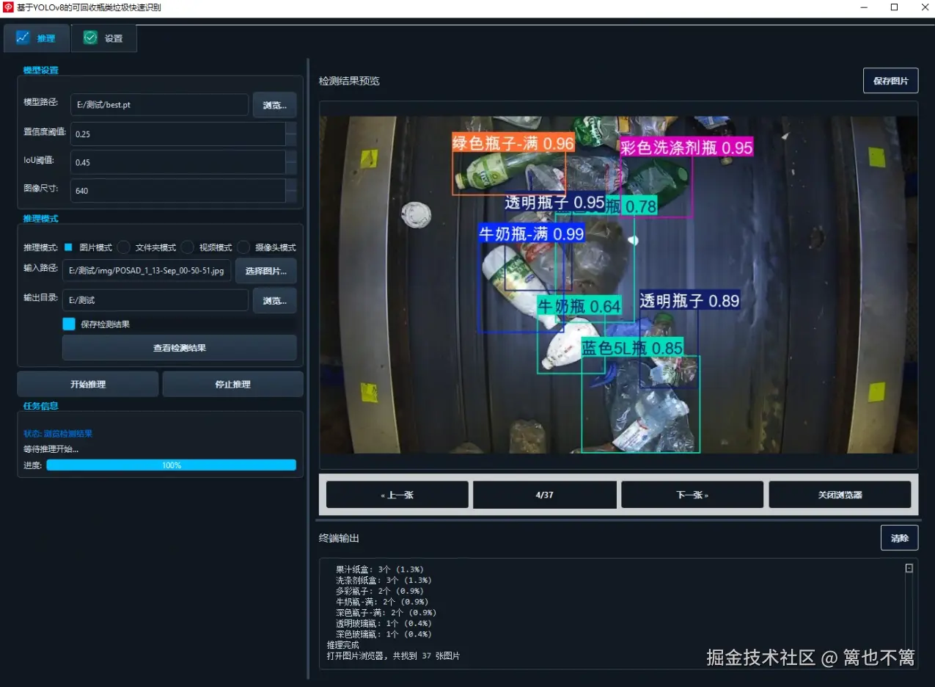Click the 置信度阈值 value field 0.25
The width and height of the screenshot is (935, 687).
click(178, 134)
